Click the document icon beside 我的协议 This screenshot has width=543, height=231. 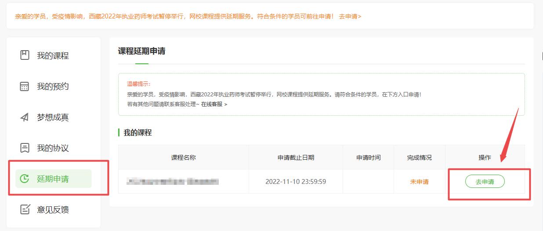coord(25,148)
